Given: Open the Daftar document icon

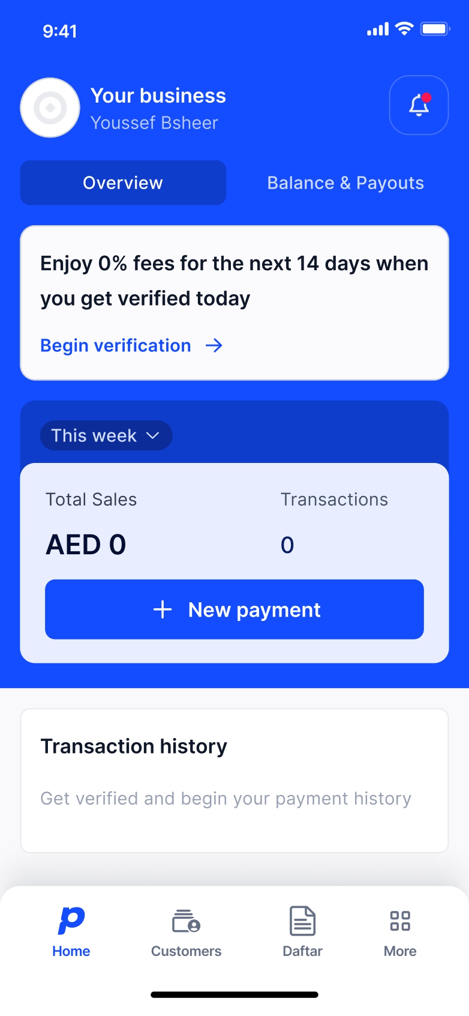Looking at the screenshot, I should [x=302, y=921].
